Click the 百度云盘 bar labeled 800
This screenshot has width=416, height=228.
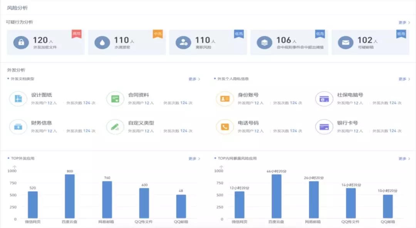70,196
